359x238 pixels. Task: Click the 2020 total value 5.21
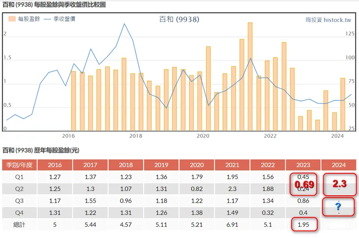[x=196, y=225]
